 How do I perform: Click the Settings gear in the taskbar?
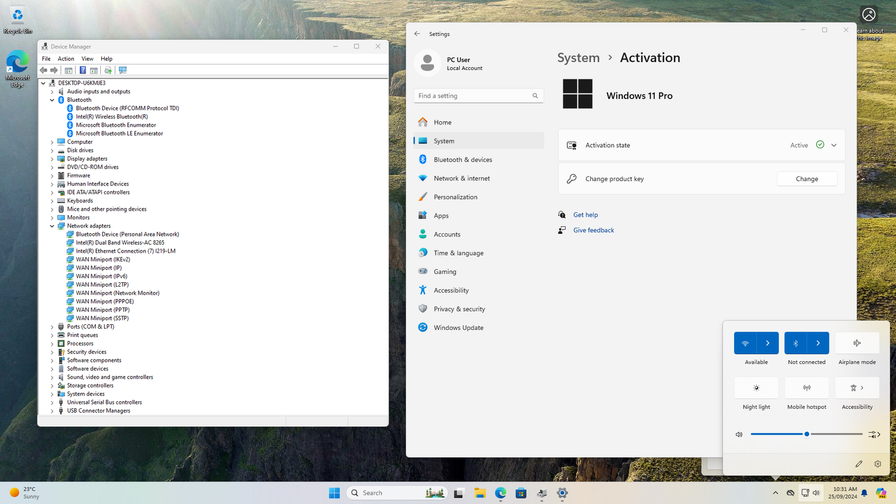[562, 493]
